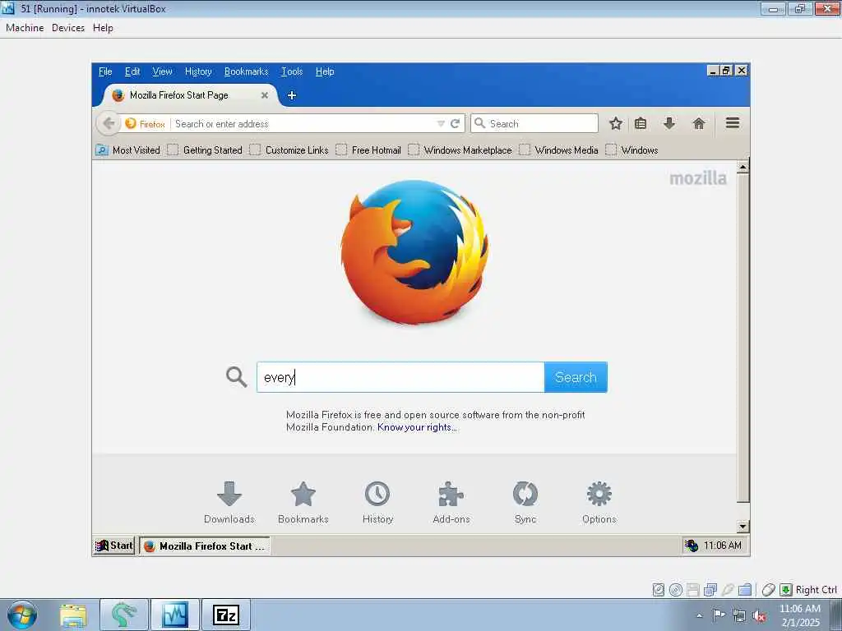Open the Firefox Help menu
Screen dimensions: 842x631
[x=324, y=71]
